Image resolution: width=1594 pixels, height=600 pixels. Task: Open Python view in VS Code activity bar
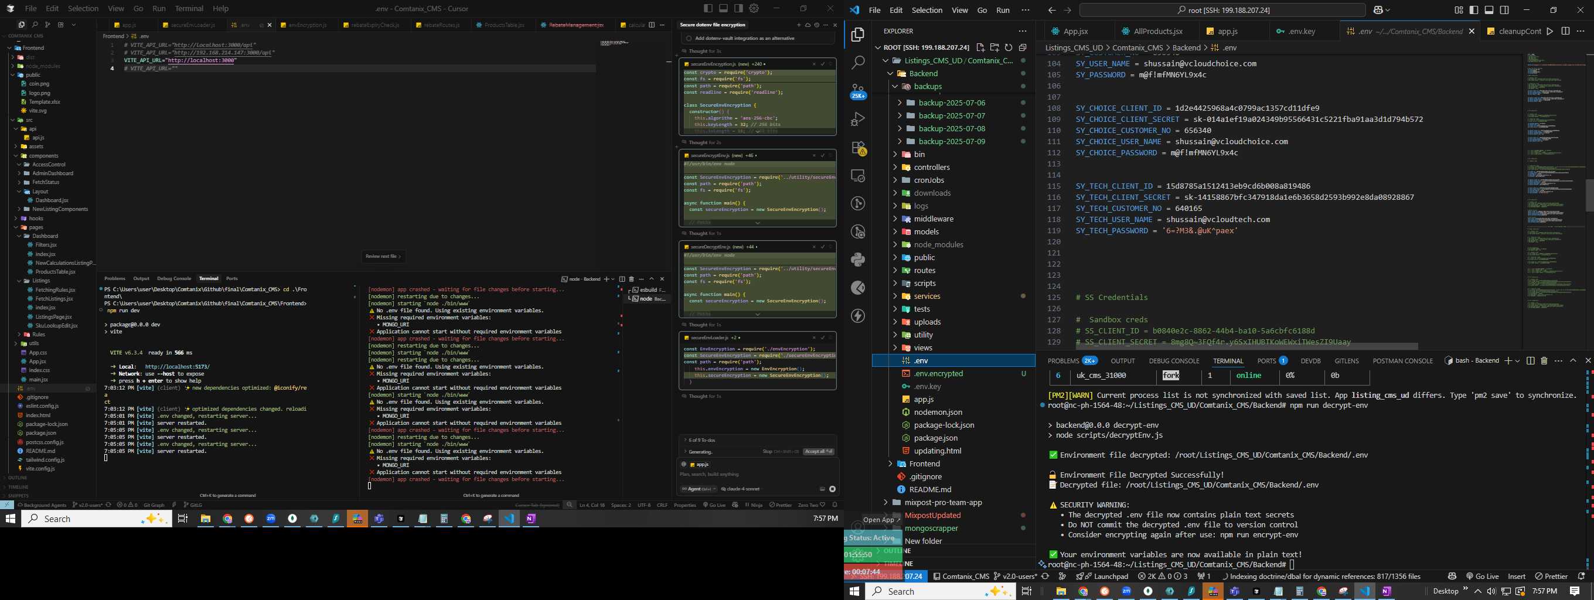pyautogui.click(x=859, y=260)
